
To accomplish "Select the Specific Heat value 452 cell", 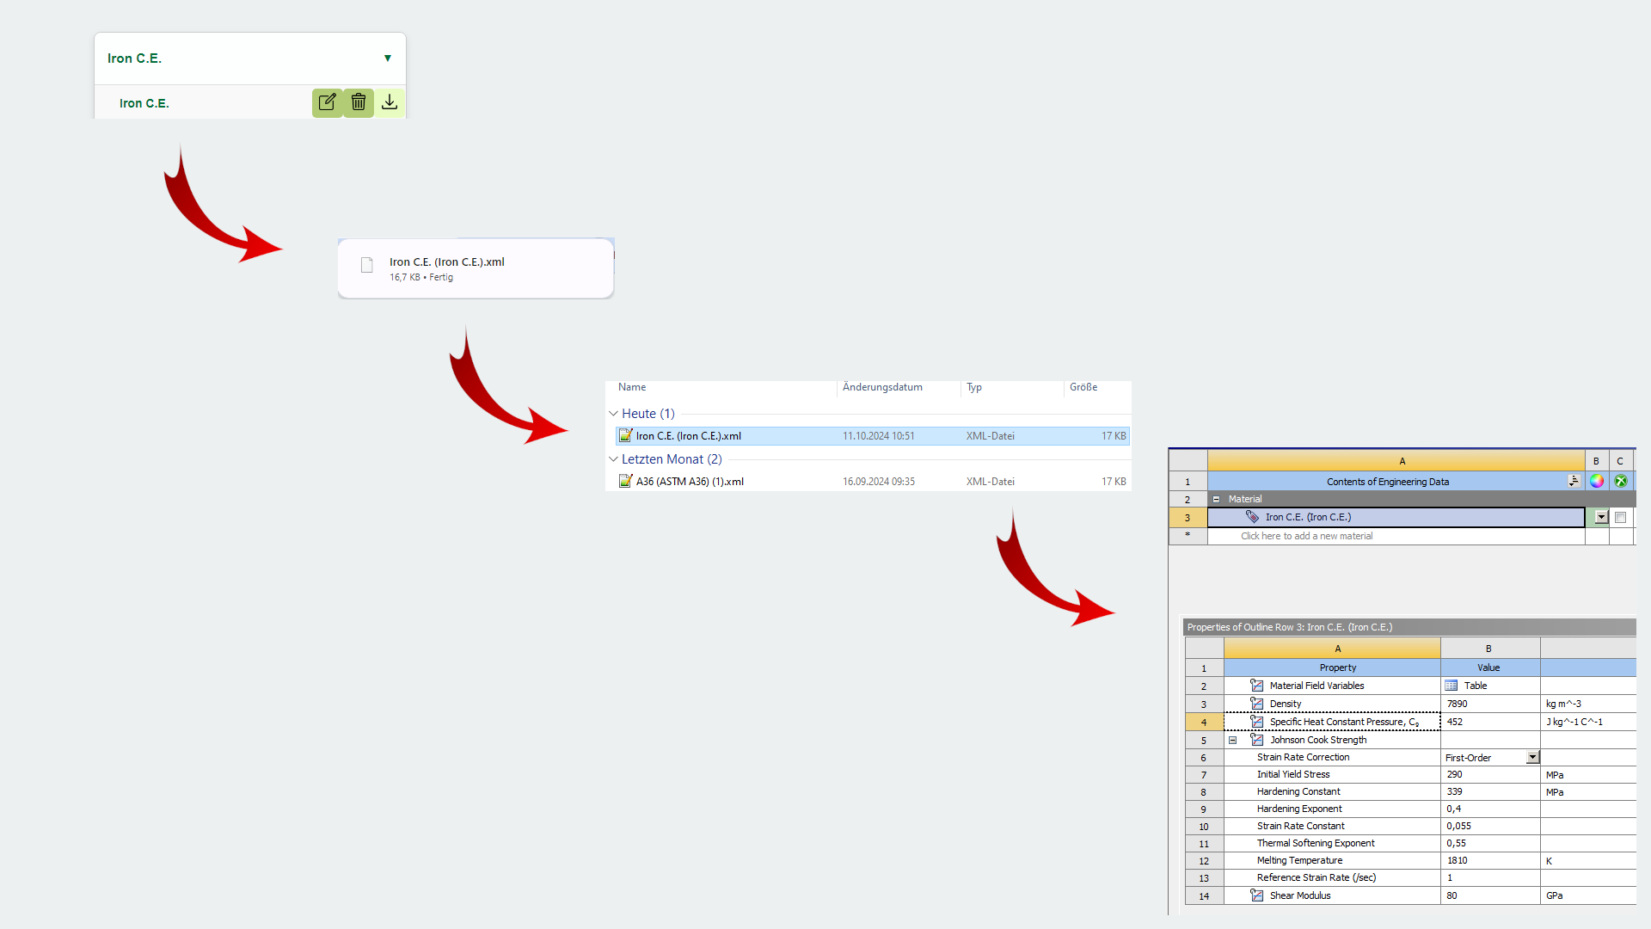I will [1490, 722].
